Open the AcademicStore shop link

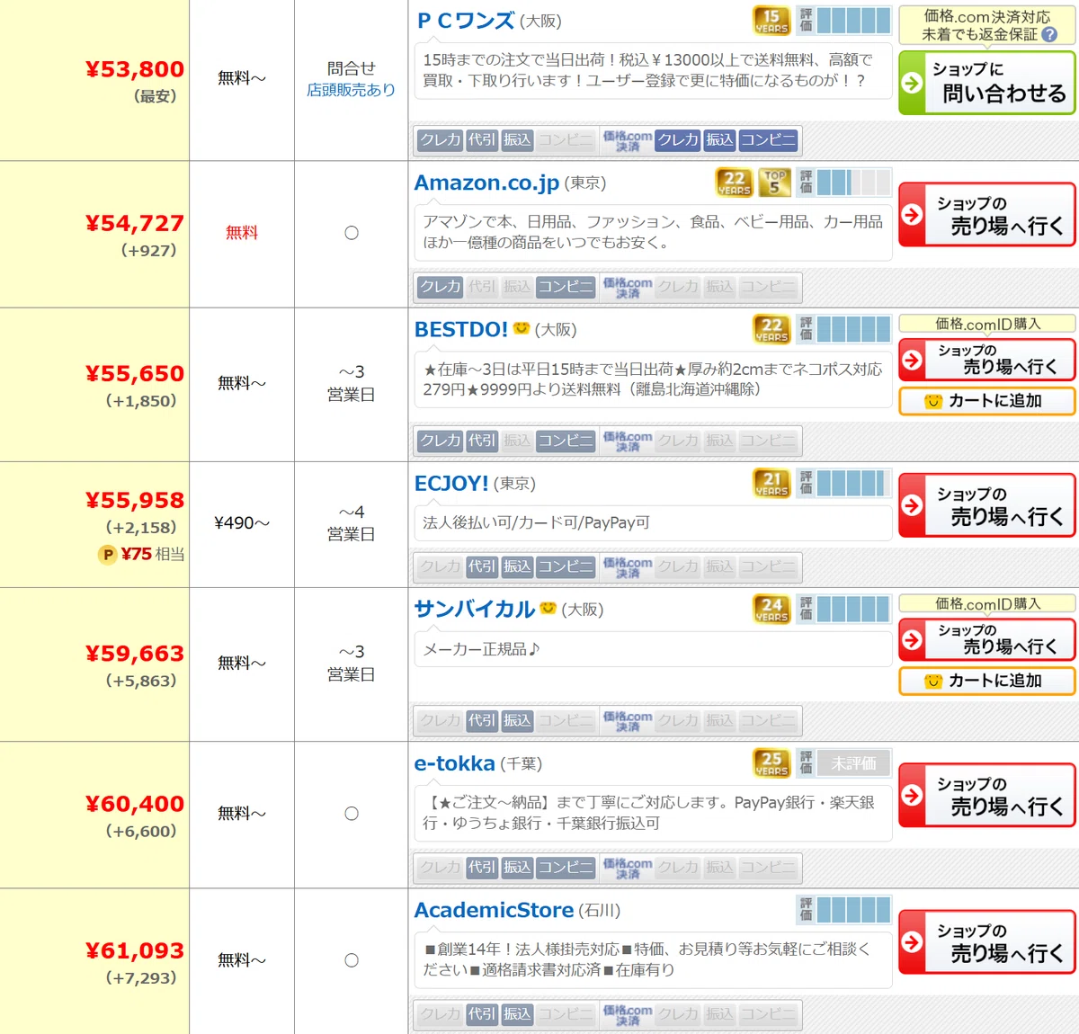pyautogui.click(x=494, y=910)
